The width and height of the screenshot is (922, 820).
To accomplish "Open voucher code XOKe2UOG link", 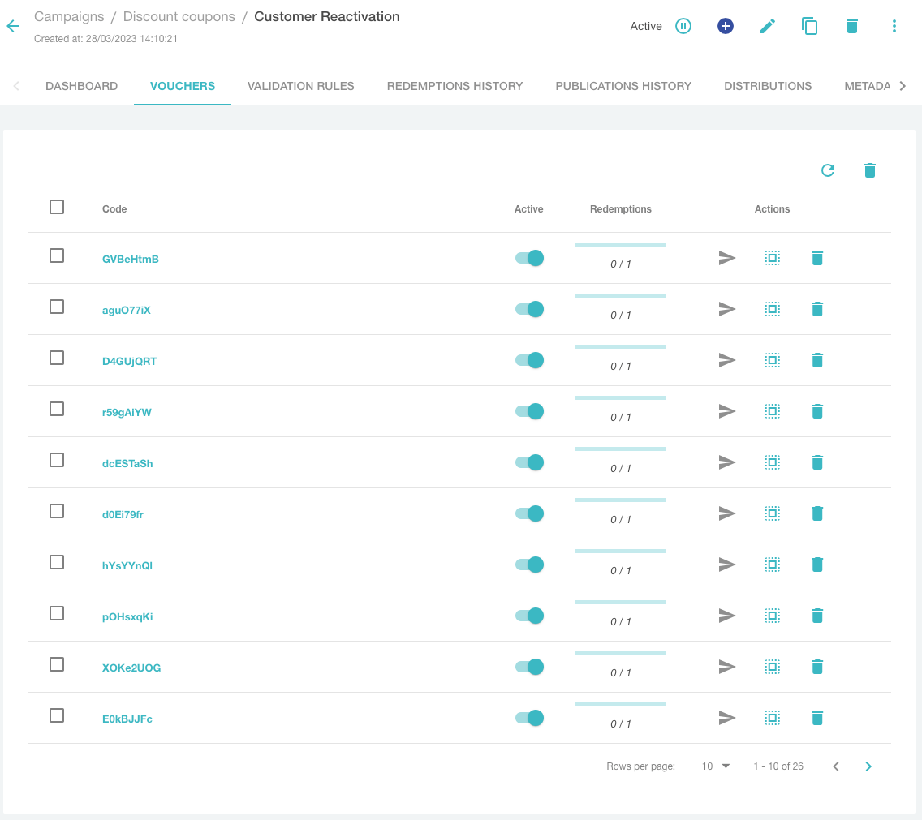I will tap(131, 668).
